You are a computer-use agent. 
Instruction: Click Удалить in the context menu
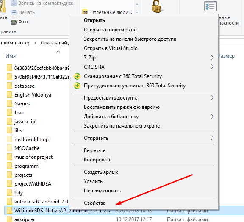pyautogui.click(x=93, y=181)
